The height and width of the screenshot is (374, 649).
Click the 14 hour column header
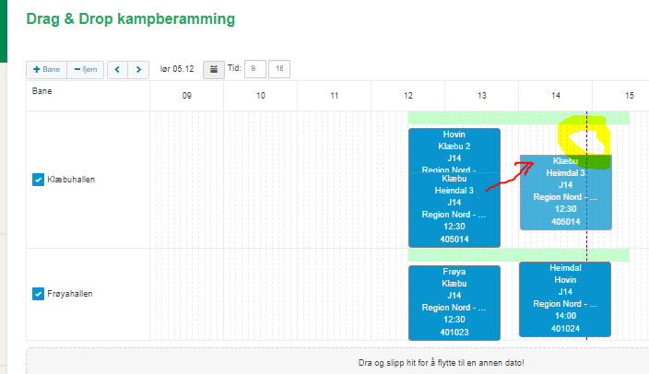pyautogui.click(x=555, y=96)
